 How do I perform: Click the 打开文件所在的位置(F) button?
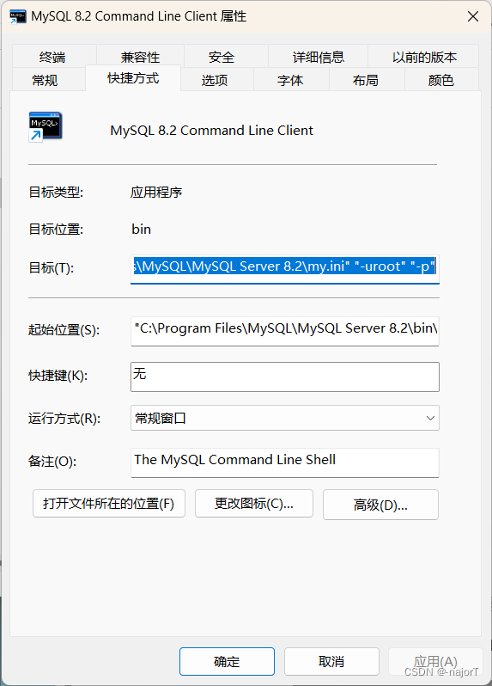coord(109,504)
